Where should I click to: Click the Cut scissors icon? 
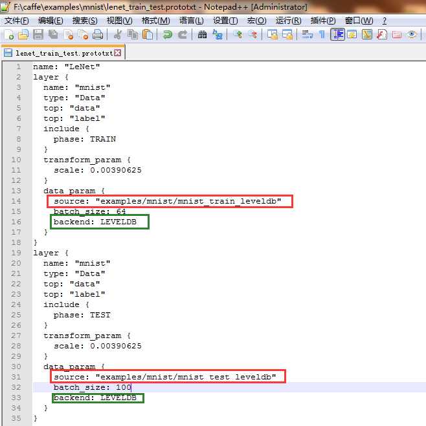tap(117, 35)
